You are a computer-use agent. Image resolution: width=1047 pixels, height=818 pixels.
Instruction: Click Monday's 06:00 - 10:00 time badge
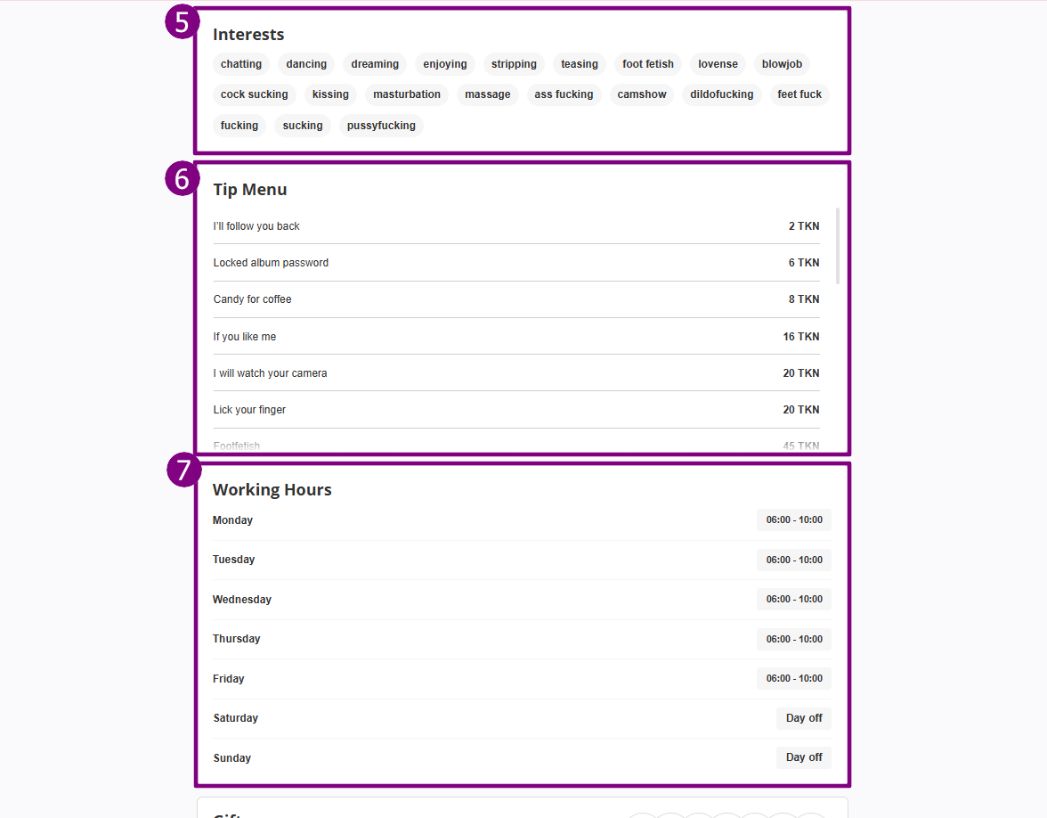pyautogui.click(x=794, y=520)
